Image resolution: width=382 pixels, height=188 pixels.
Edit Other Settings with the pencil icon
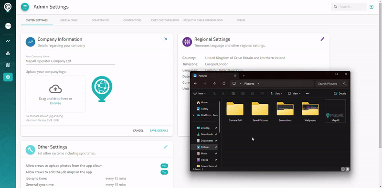pyautogui.click(x=166, y=147)
